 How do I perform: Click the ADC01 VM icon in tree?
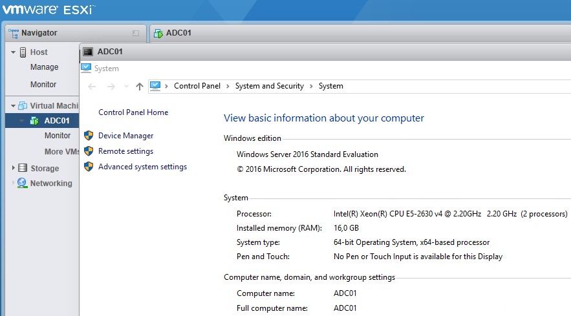click(34, 121)
